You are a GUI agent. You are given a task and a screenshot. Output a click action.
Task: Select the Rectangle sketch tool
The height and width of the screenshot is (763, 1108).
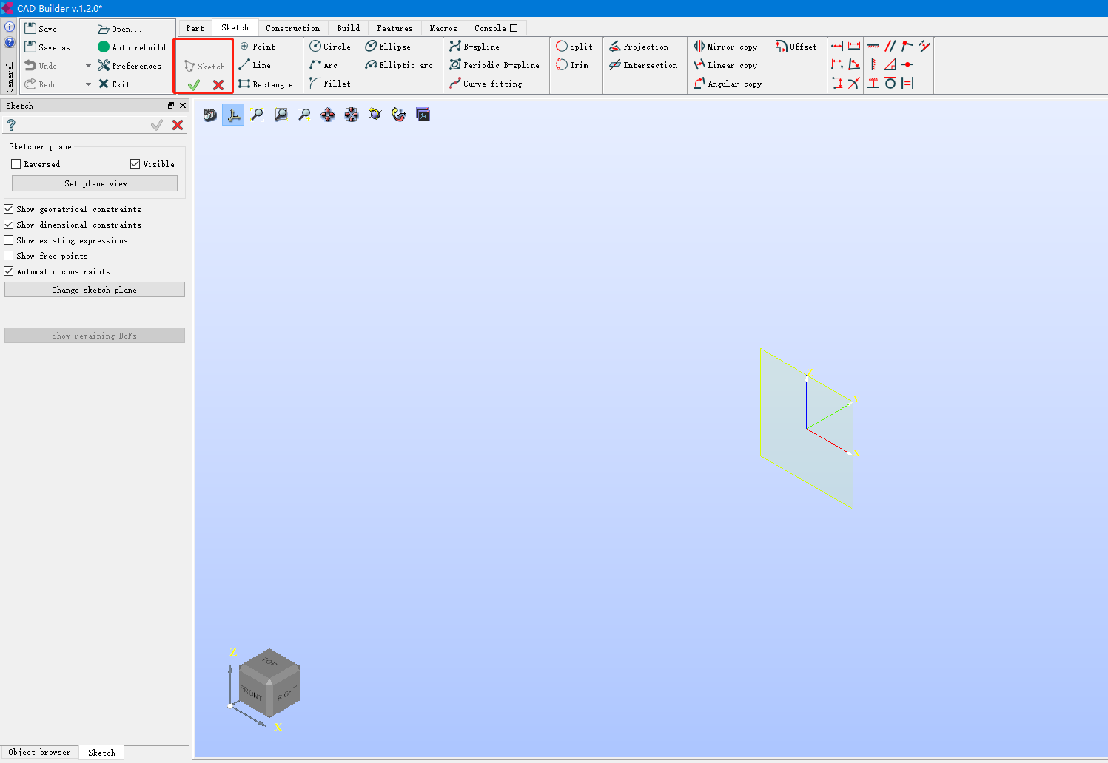[266, 84]
